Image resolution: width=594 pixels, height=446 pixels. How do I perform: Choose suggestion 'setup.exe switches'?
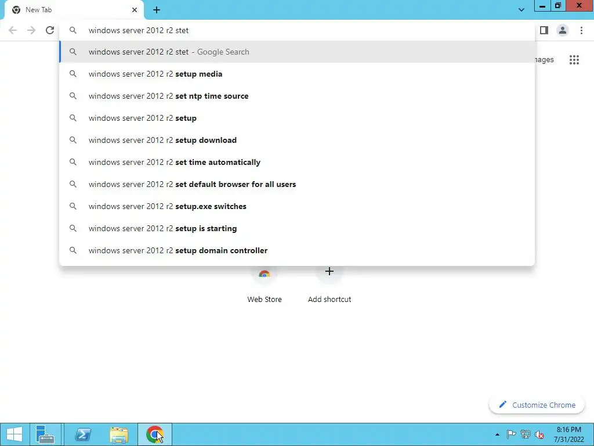[x=297, y=206]
